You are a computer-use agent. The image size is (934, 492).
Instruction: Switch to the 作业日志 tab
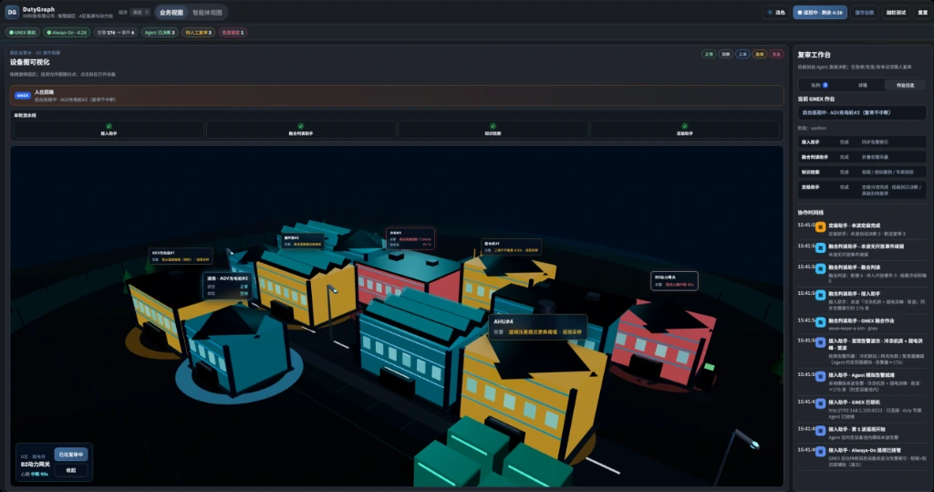(x=906, y=85)
